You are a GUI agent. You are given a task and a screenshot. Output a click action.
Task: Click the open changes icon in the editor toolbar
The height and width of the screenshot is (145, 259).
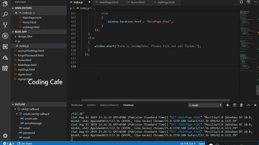241,2
